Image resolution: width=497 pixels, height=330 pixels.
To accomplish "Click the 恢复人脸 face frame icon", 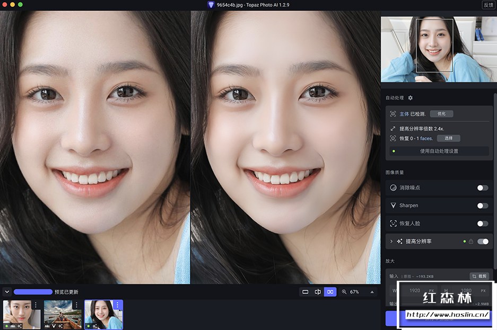I will pos(393,224).
